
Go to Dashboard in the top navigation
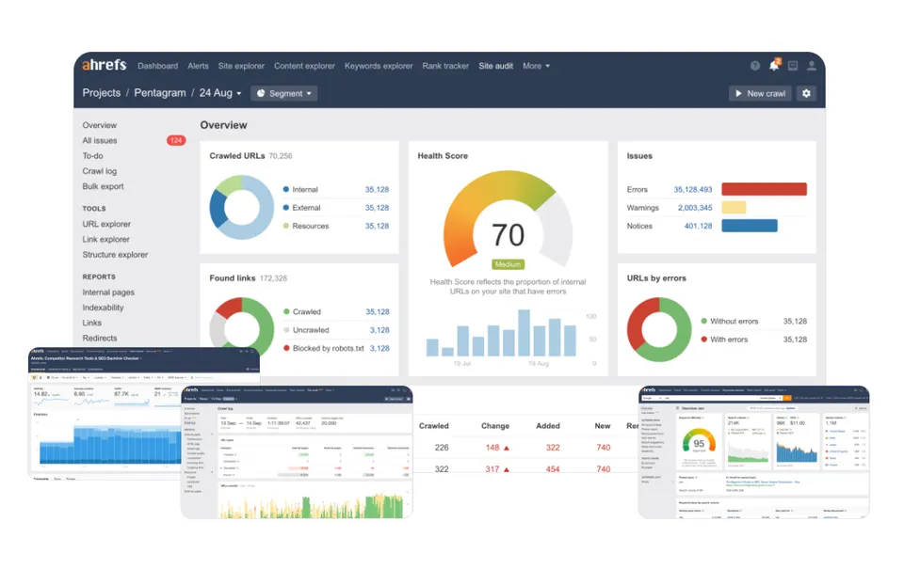click(x=157, y=66)
